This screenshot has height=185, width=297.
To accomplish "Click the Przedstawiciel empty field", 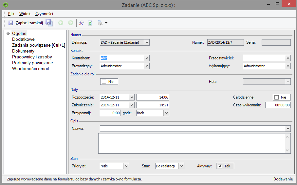I will click(264, 58).
